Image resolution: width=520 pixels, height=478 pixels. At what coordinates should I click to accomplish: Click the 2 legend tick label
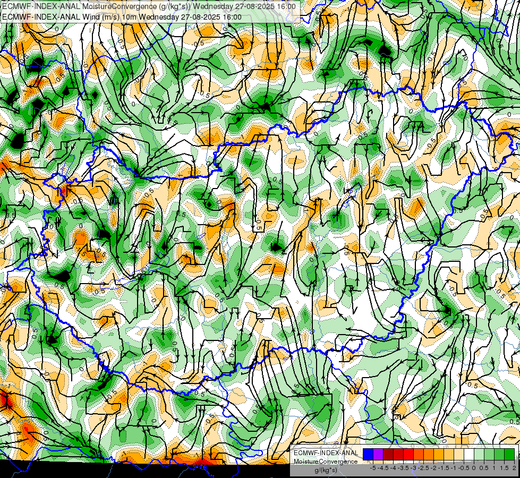514,468
